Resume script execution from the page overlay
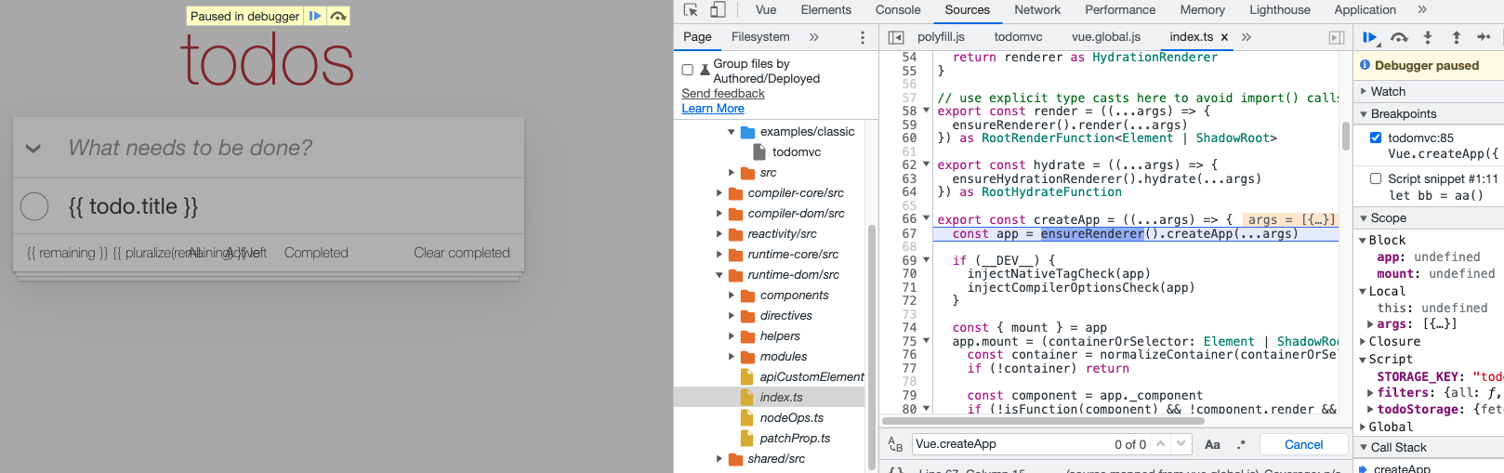The image size is (1504, 473). [x=315, y=16]
